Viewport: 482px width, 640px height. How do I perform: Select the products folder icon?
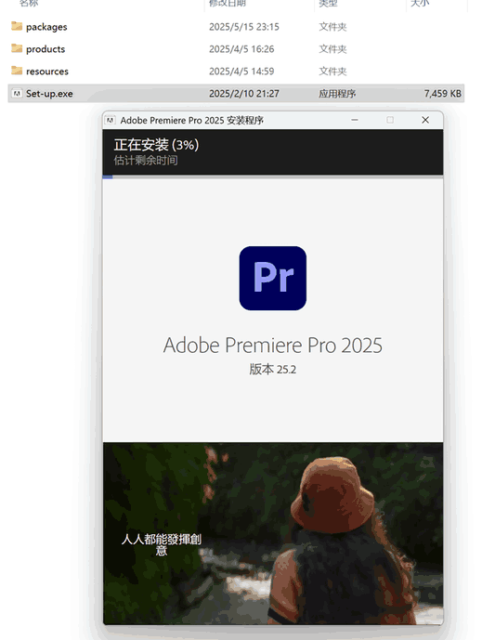point(17,48)
